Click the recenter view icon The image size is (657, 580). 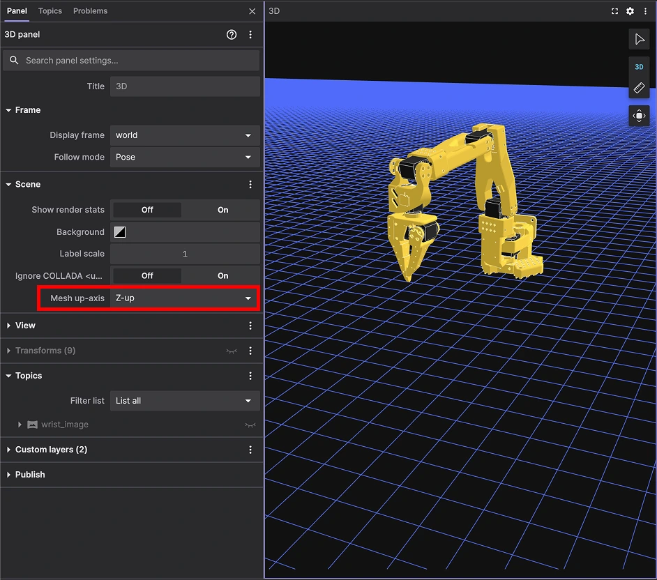click(639, 116)
